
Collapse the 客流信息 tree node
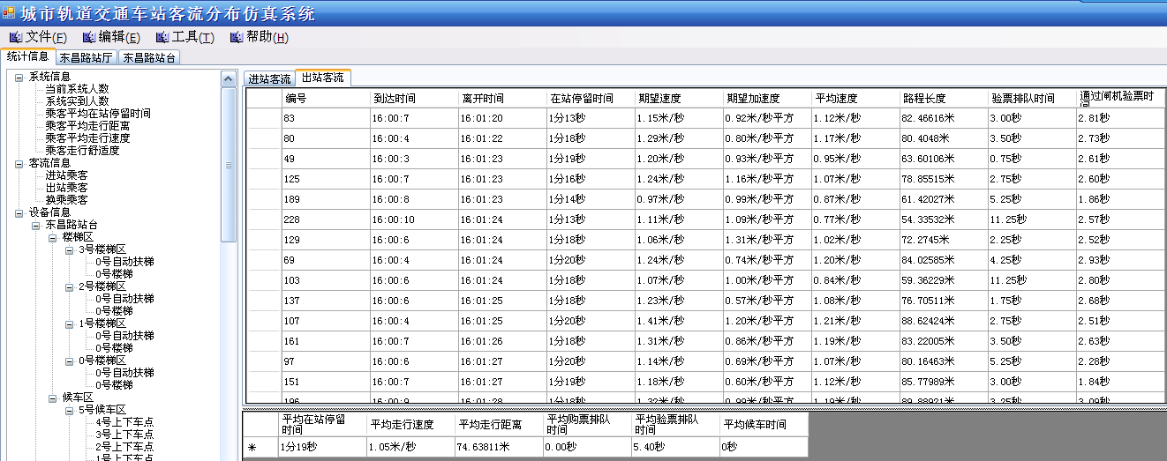pyautogui.click(x=19, y=163)
